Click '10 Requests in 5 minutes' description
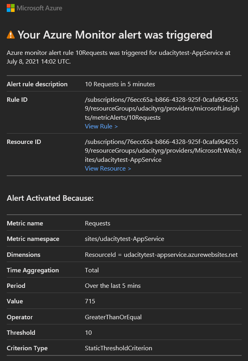This screenshot has width=248, height=361. [x=120, y=84]
